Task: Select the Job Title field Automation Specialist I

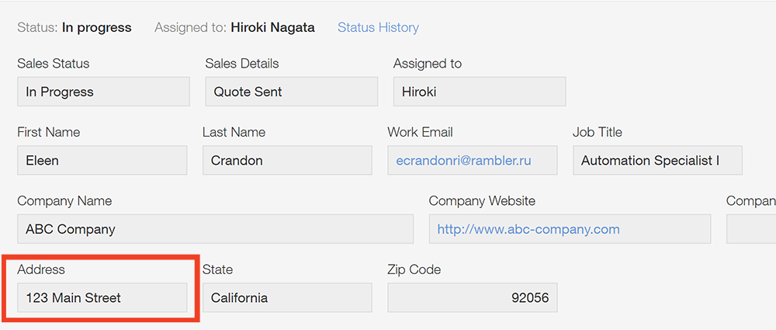Action: (x=657, y=161)
